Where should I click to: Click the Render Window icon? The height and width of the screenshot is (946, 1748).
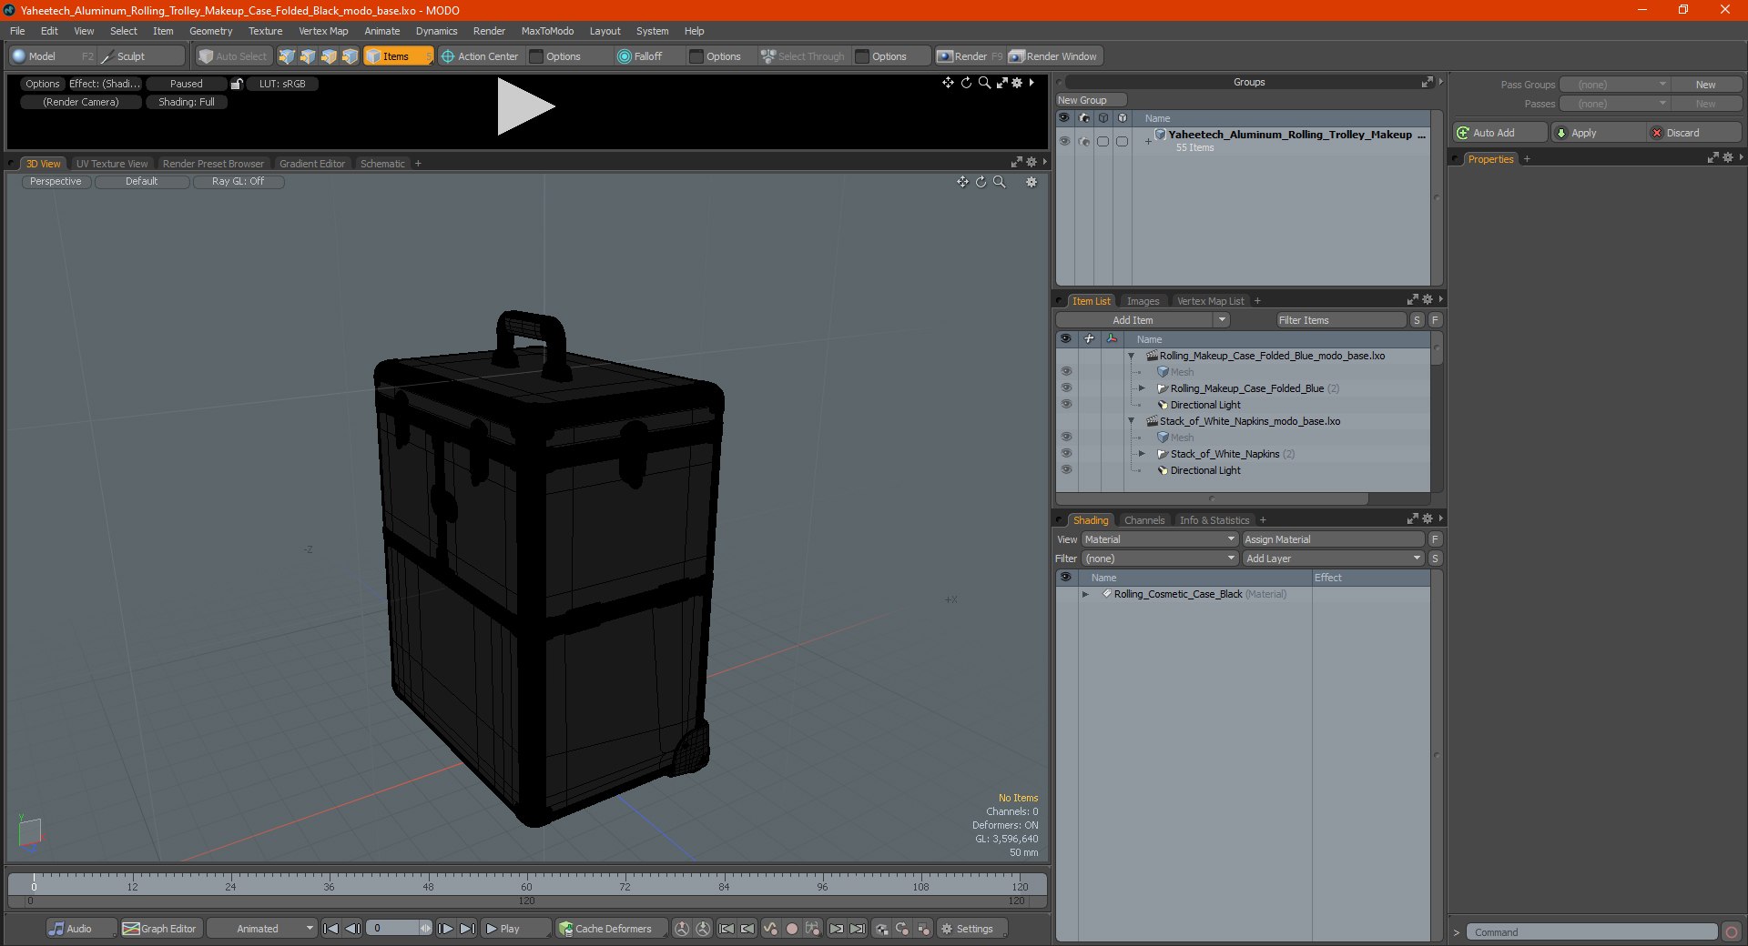point(1016,56)
